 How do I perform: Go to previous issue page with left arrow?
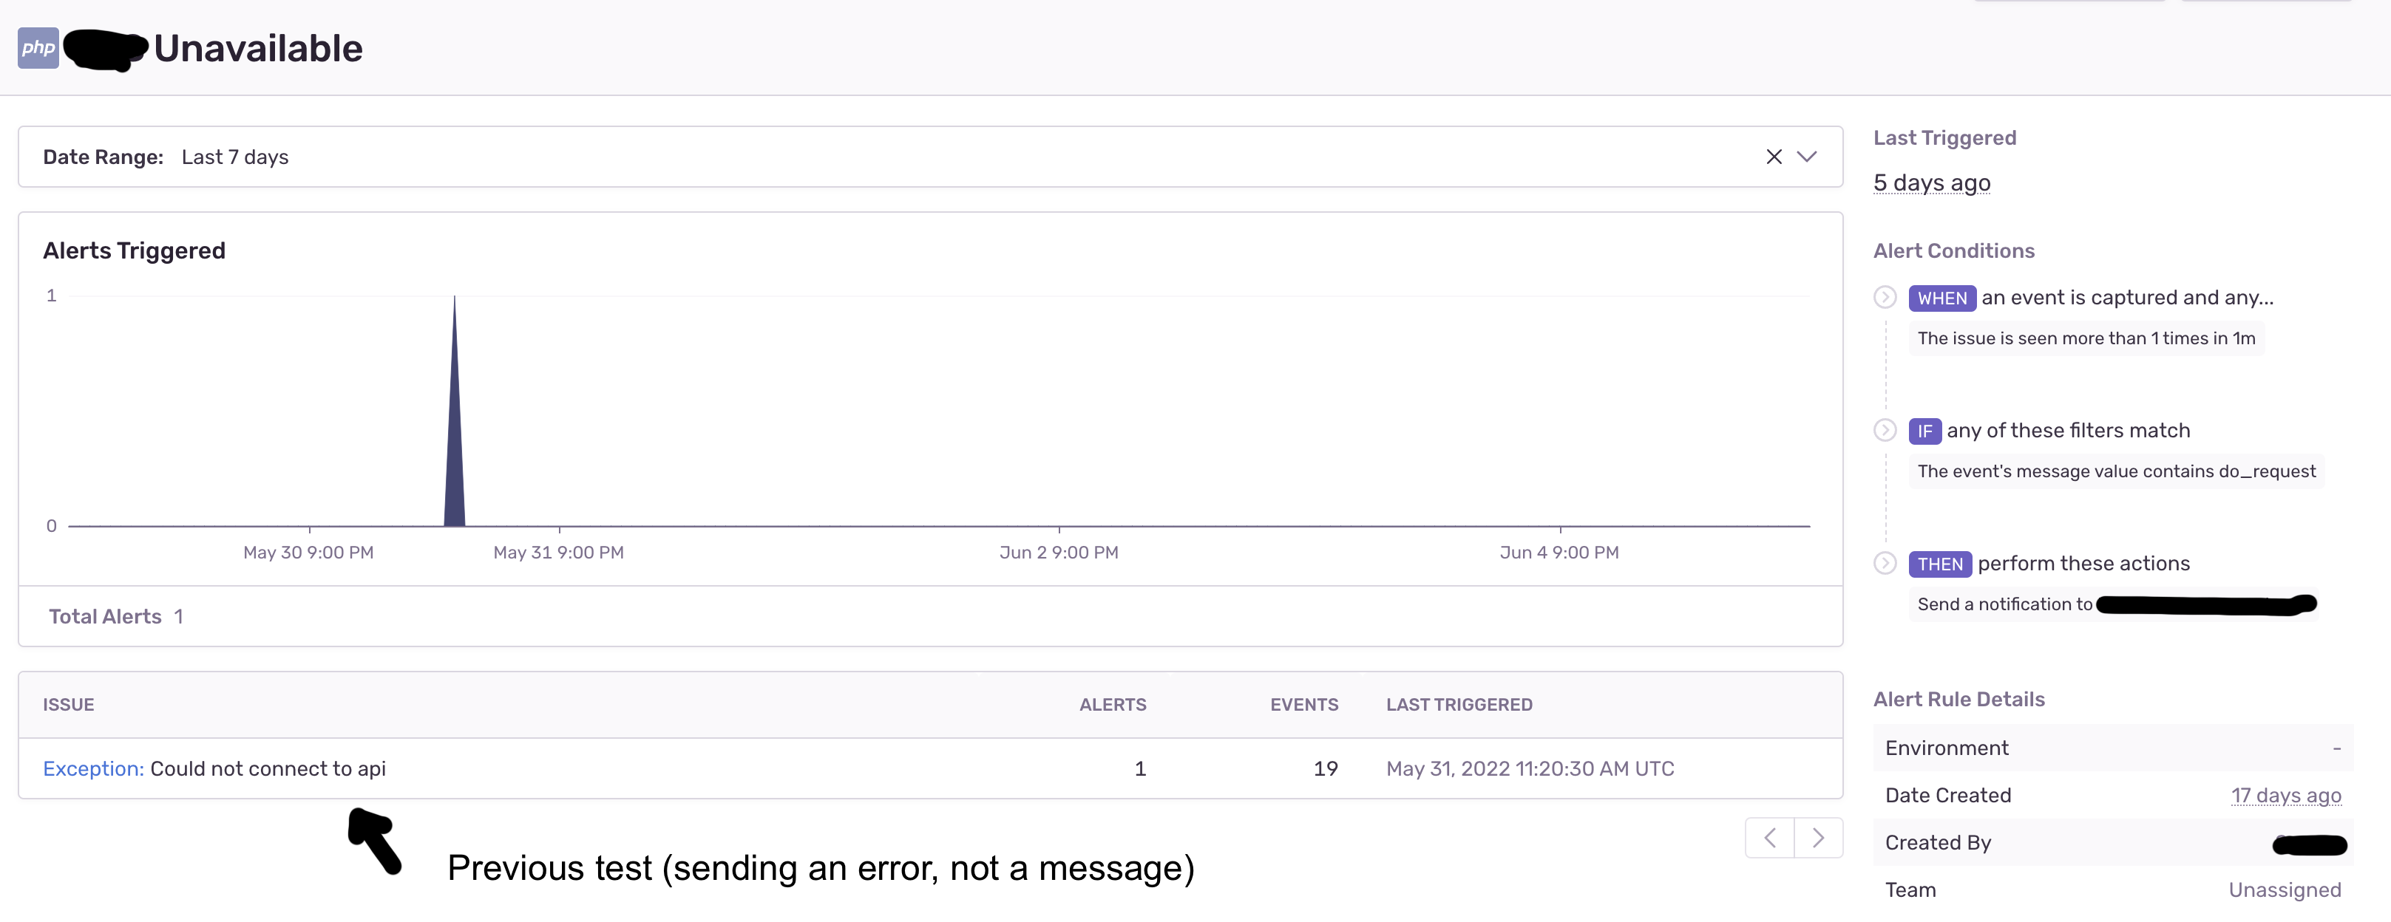pos(1769,836)
